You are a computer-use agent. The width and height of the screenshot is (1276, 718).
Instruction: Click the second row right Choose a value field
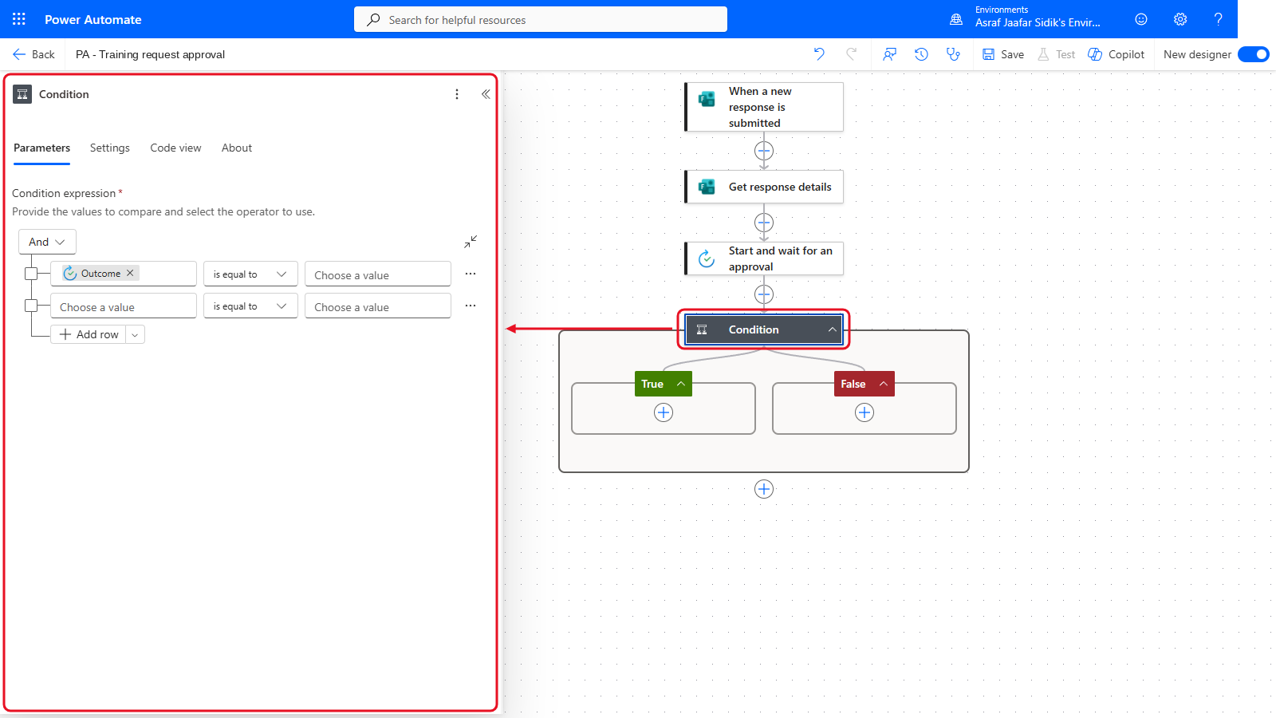click(x=378, y=306)
